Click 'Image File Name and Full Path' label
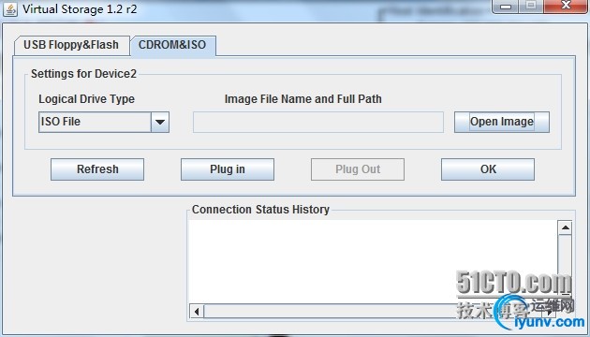The width and height of the screenshot is (590, 337). [302, 99]
